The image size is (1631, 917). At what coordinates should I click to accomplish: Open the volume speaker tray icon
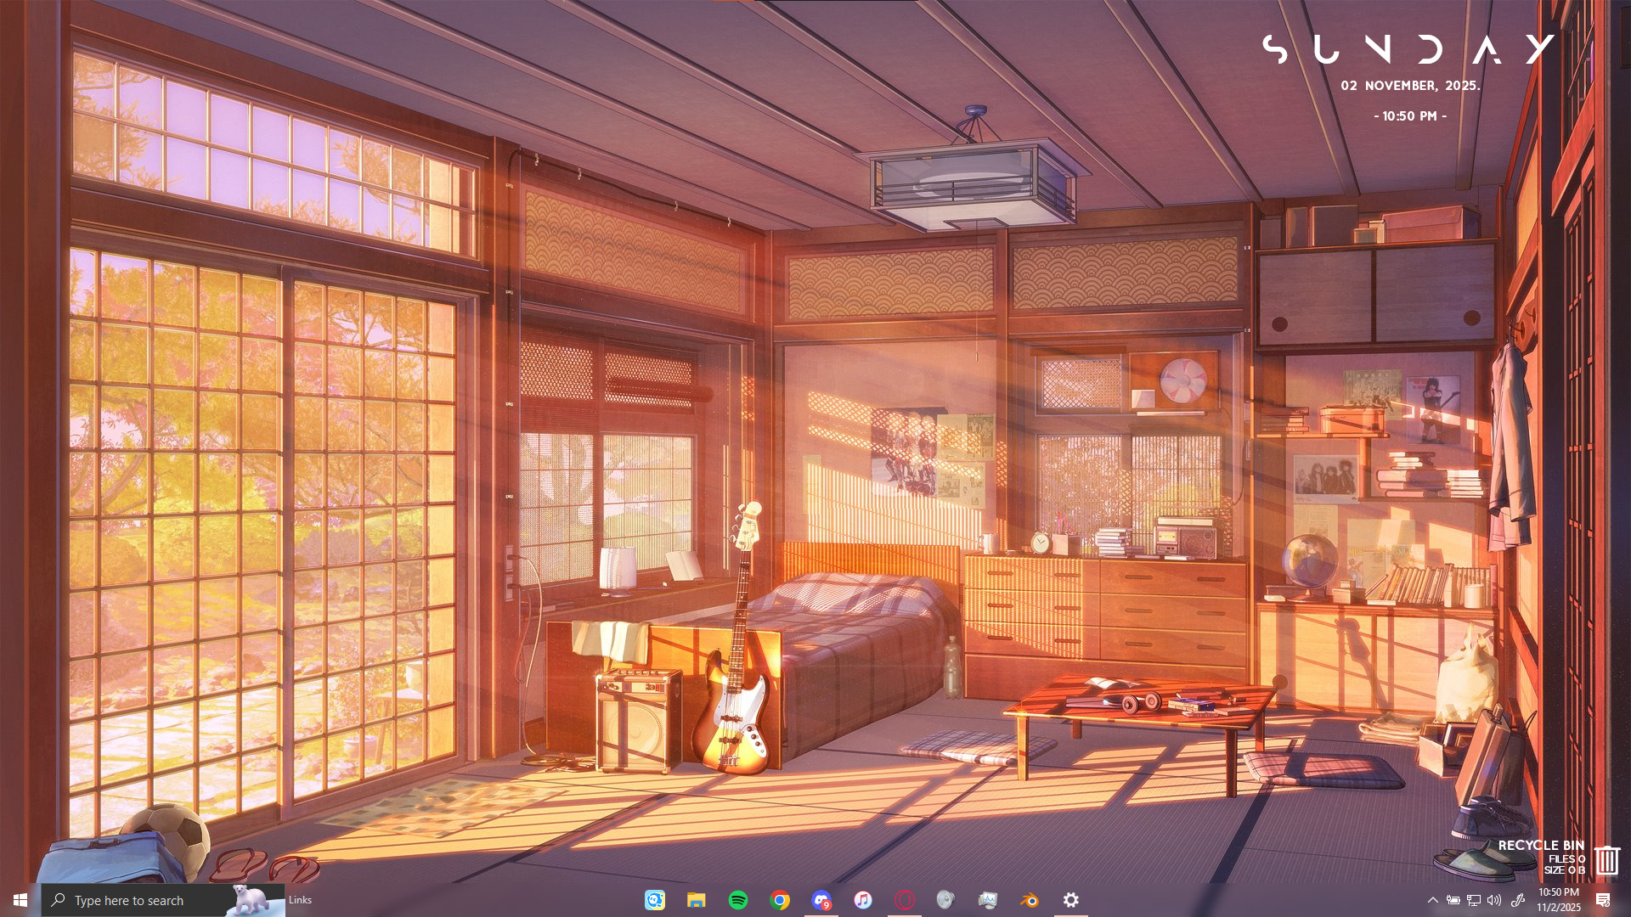coord(1494,900)
